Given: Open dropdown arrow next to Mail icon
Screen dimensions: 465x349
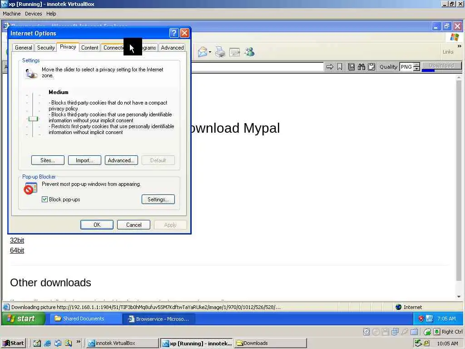Looking at the screenshot, I should tap(210, 52).
